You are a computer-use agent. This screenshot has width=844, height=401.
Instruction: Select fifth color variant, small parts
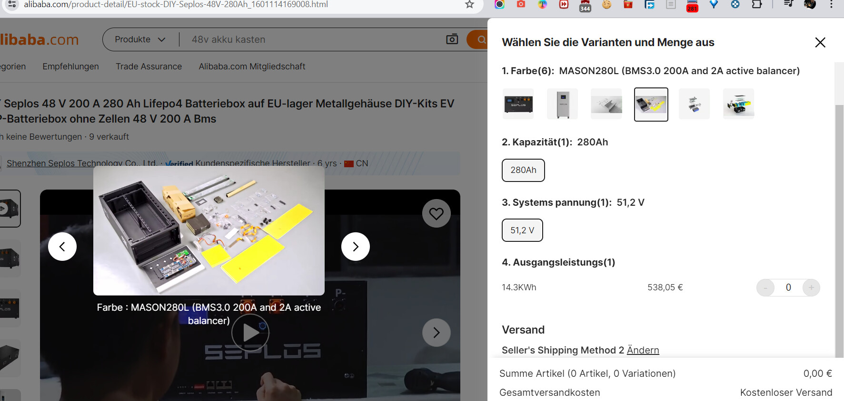pyautogui.click(x=695, y=104)
